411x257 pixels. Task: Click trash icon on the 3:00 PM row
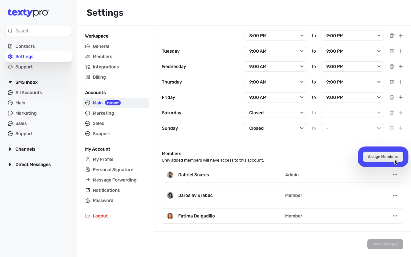[x=392, y=36]
